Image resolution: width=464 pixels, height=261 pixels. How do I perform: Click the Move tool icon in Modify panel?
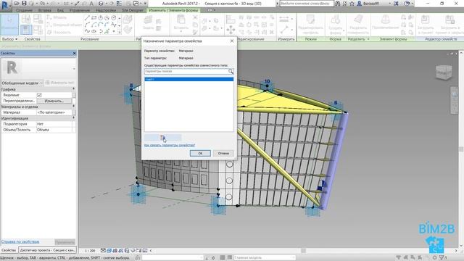tap(231, 30)
